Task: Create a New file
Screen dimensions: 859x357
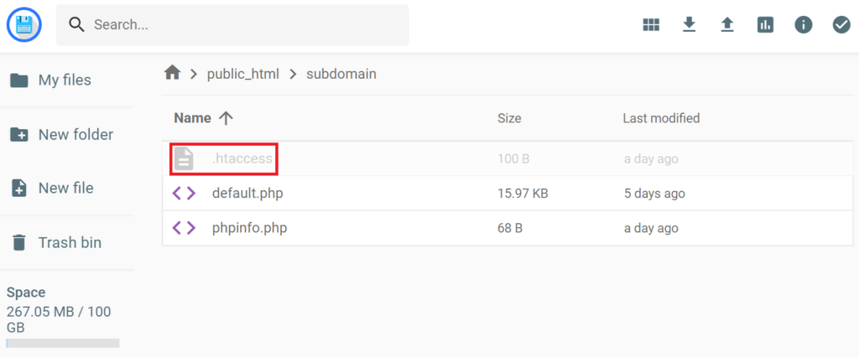Action: pos(66,188)
